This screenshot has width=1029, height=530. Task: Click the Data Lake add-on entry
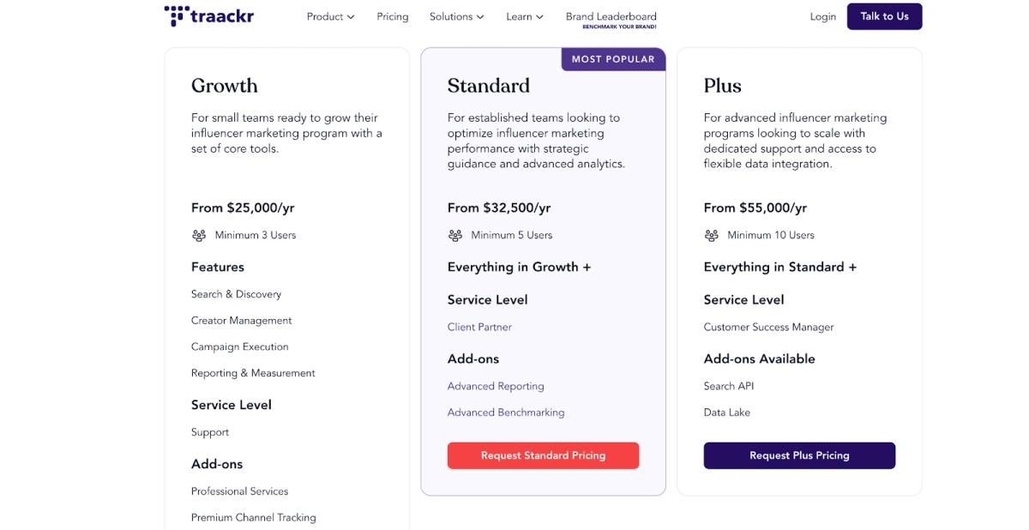coord(726,412)
